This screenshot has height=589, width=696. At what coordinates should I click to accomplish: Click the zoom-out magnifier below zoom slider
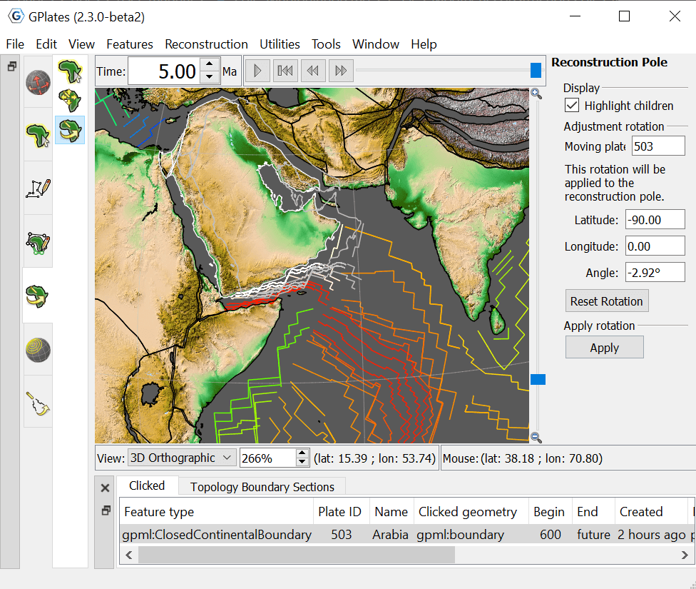[536, 438]
